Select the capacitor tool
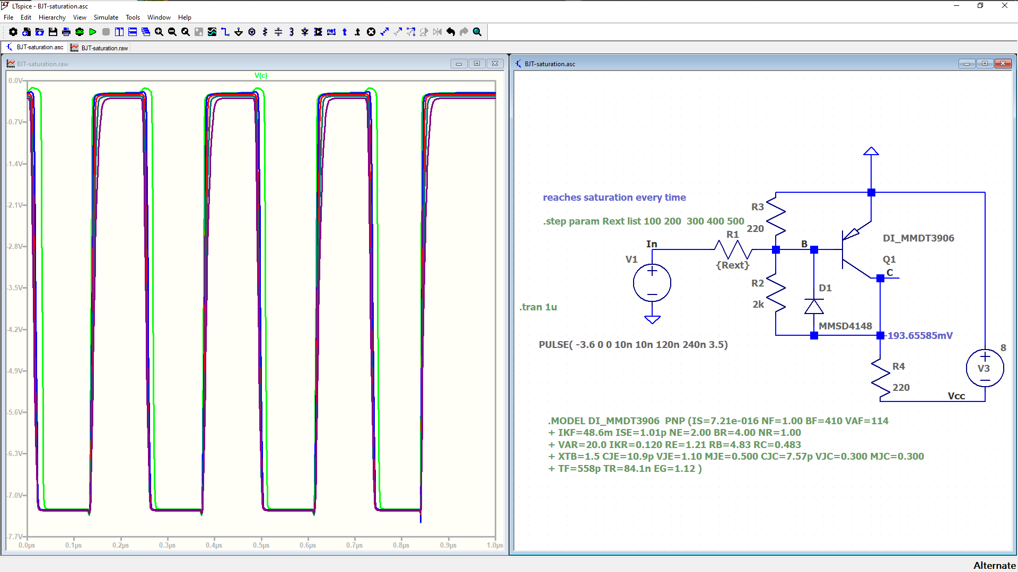The image size is (1018, 572). [278, 32]
